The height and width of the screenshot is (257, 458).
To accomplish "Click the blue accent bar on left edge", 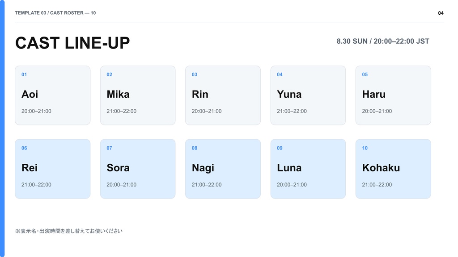I will 2,128.
